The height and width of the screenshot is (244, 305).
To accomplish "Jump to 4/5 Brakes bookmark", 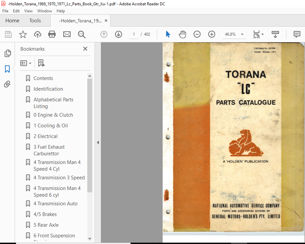I will (45, 214).
